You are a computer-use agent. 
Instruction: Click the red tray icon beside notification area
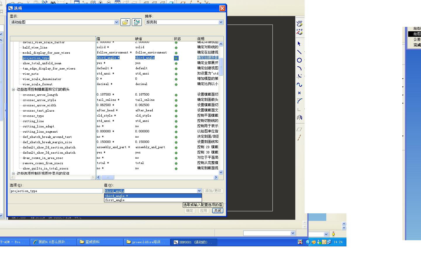click(300, 242)
